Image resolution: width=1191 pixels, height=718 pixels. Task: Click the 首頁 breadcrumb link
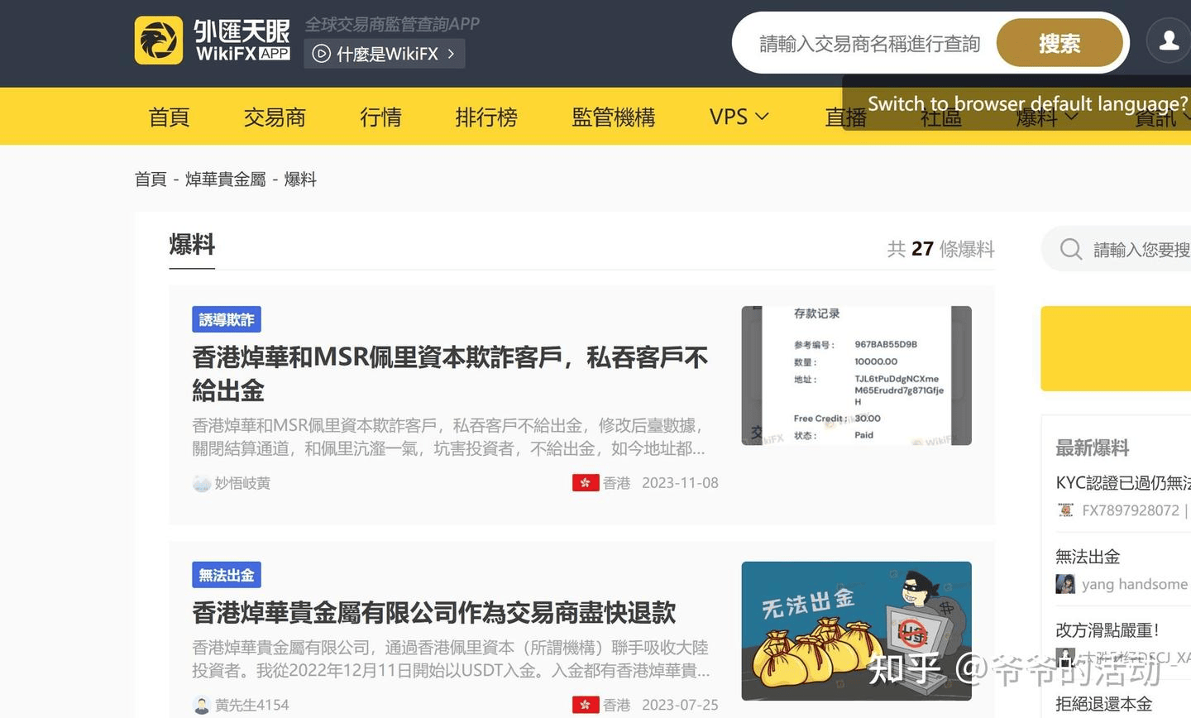(x=151, y=179)
